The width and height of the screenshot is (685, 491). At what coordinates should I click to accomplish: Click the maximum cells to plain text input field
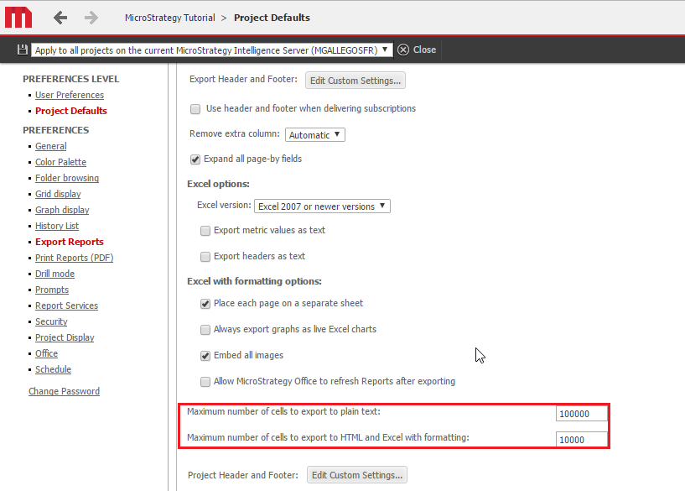click(581, 413)
